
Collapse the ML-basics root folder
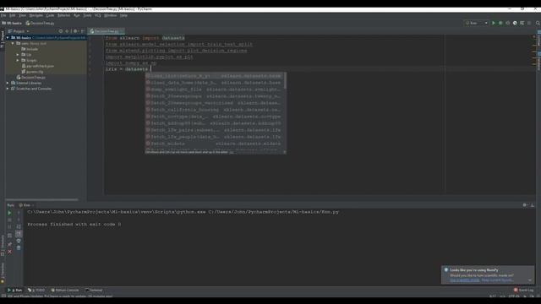8,37
